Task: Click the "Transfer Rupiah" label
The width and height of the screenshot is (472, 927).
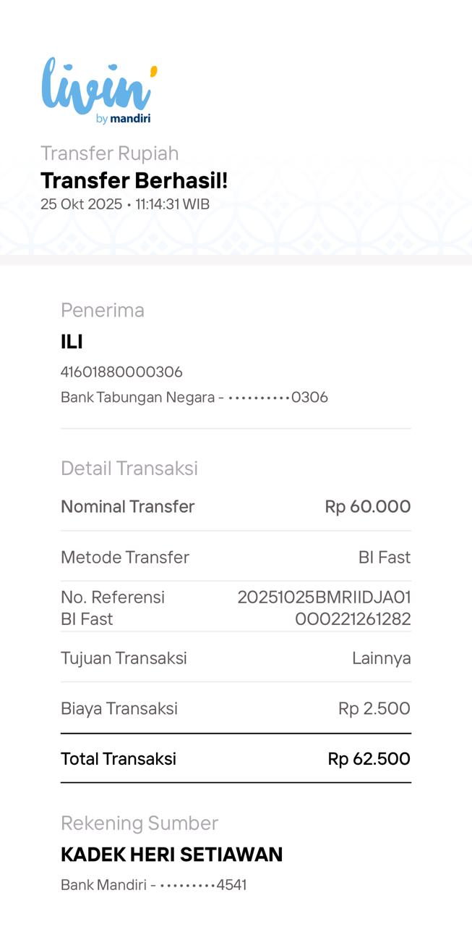Action: pyautogui.click(x=110, y=154)
